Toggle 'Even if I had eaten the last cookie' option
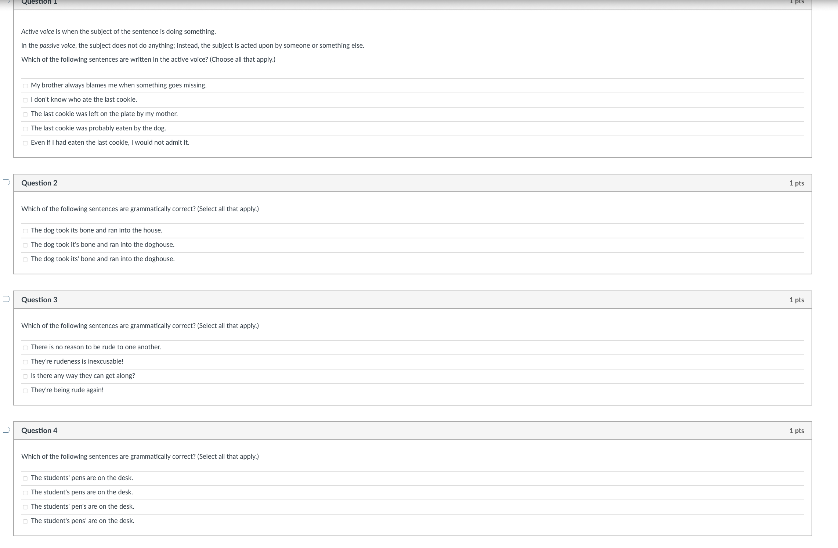The image size is (838, 548). click(25, 142)
